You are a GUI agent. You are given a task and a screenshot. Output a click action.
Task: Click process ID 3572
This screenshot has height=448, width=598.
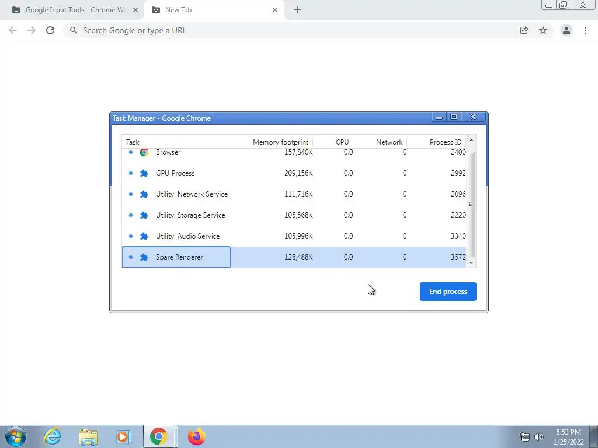(x=458, y=257)
